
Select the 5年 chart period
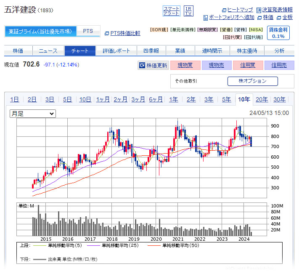(x=226, y=99)
